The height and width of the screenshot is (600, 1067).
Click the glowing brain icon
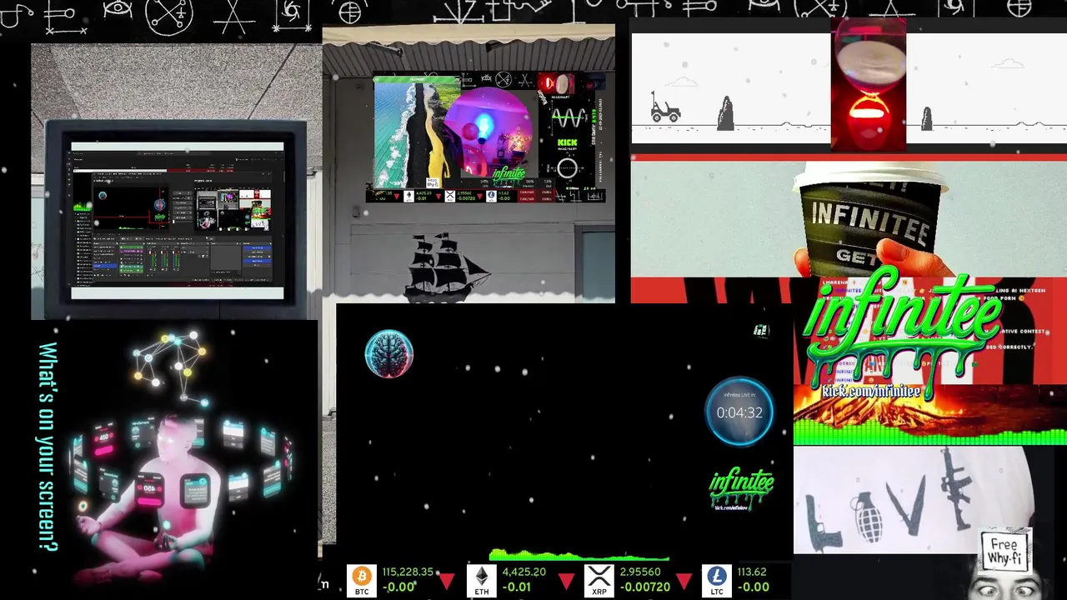389,354
